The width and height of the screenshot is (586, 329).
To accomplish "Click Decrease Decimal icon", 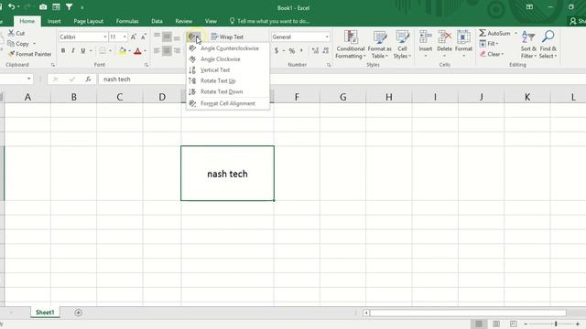I will (x=326, y=51).
